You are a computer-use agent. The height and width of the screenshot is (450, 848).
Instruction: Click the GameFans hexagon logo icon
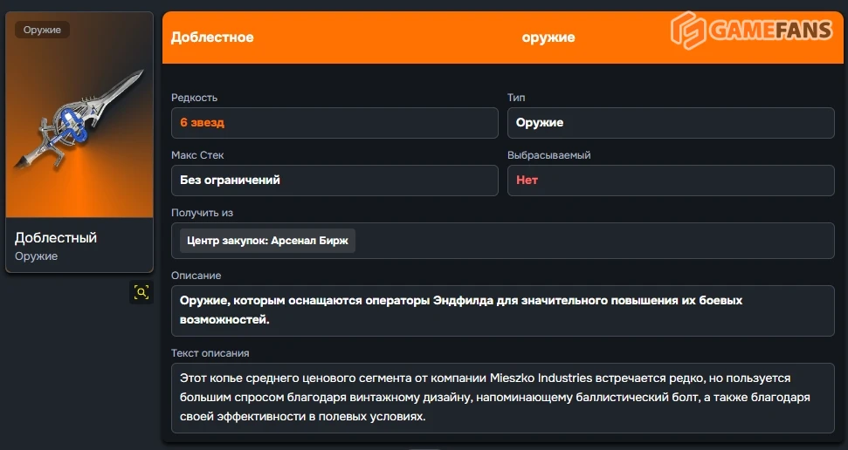[688, 31]
